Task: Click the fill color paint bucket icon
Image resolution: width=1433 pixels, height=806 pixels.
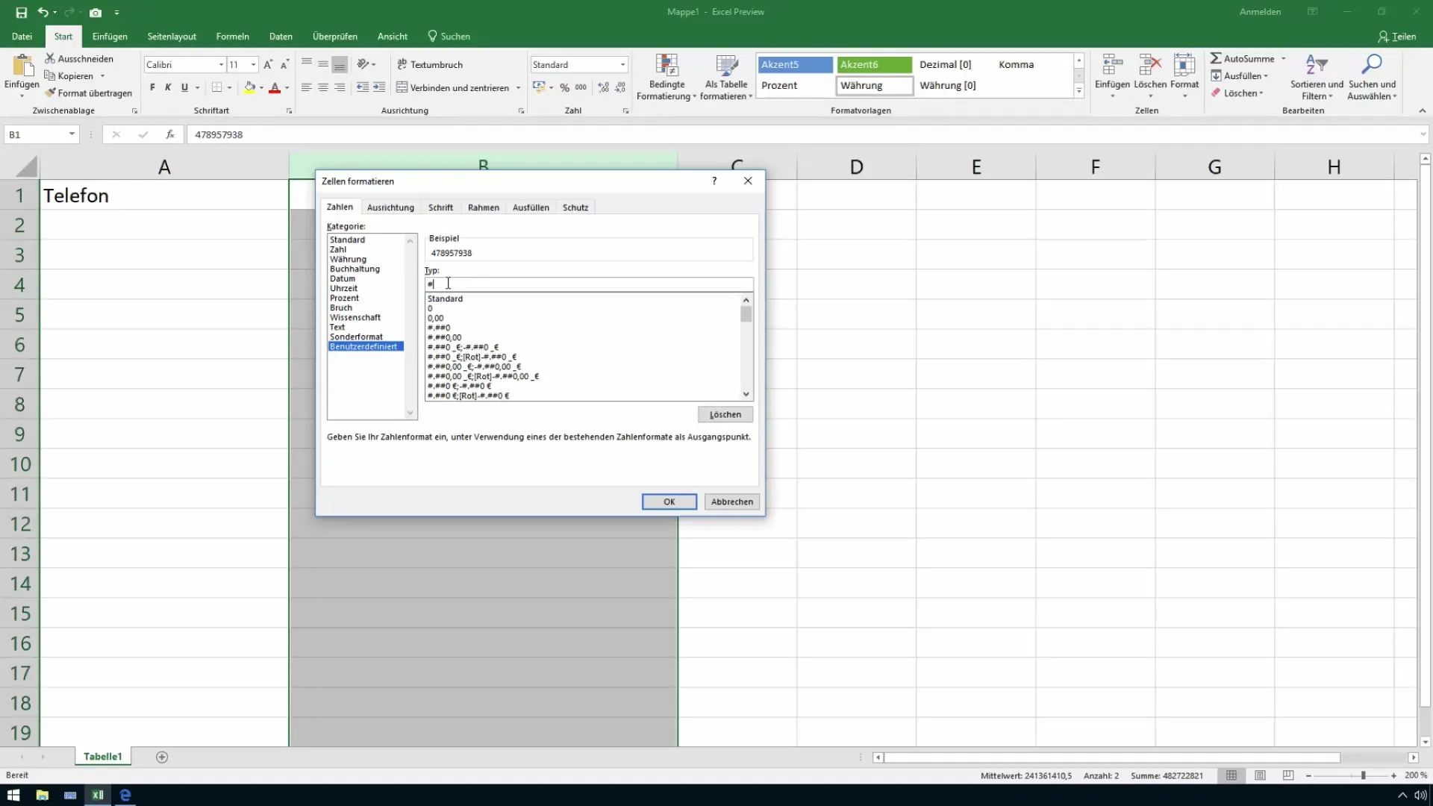Action: click(x=249, y=87)
